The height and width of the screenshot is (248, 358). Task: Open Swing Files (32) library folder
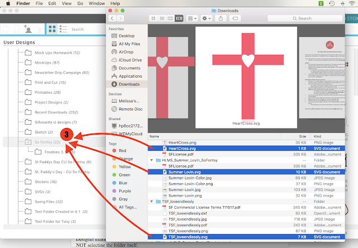click(x=49, y=202)
